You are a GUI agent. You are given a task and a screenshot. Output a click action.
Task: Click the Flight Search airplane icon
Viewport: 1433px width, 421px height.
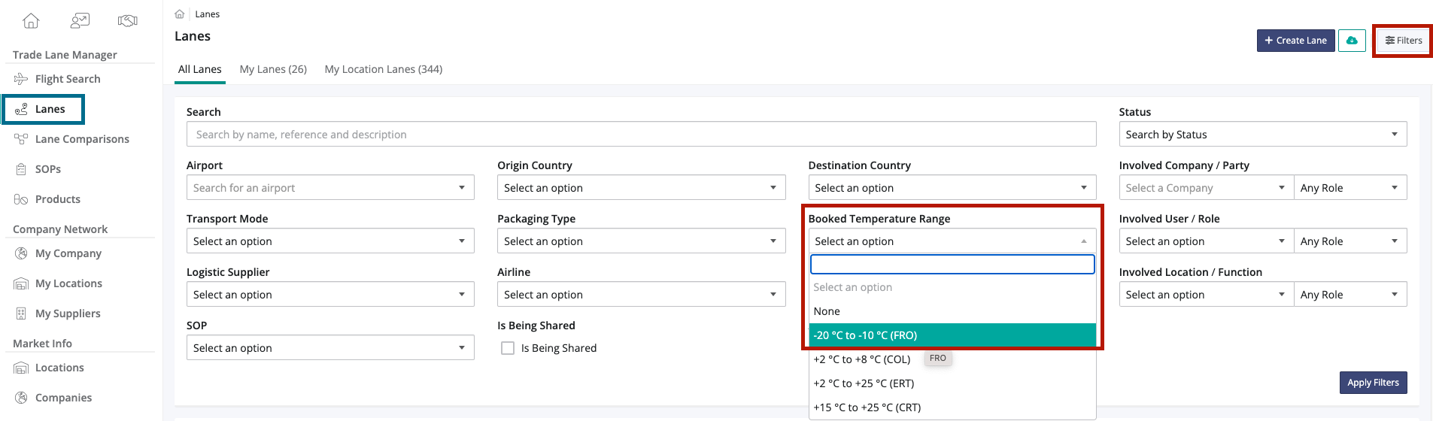click(21, 79)
